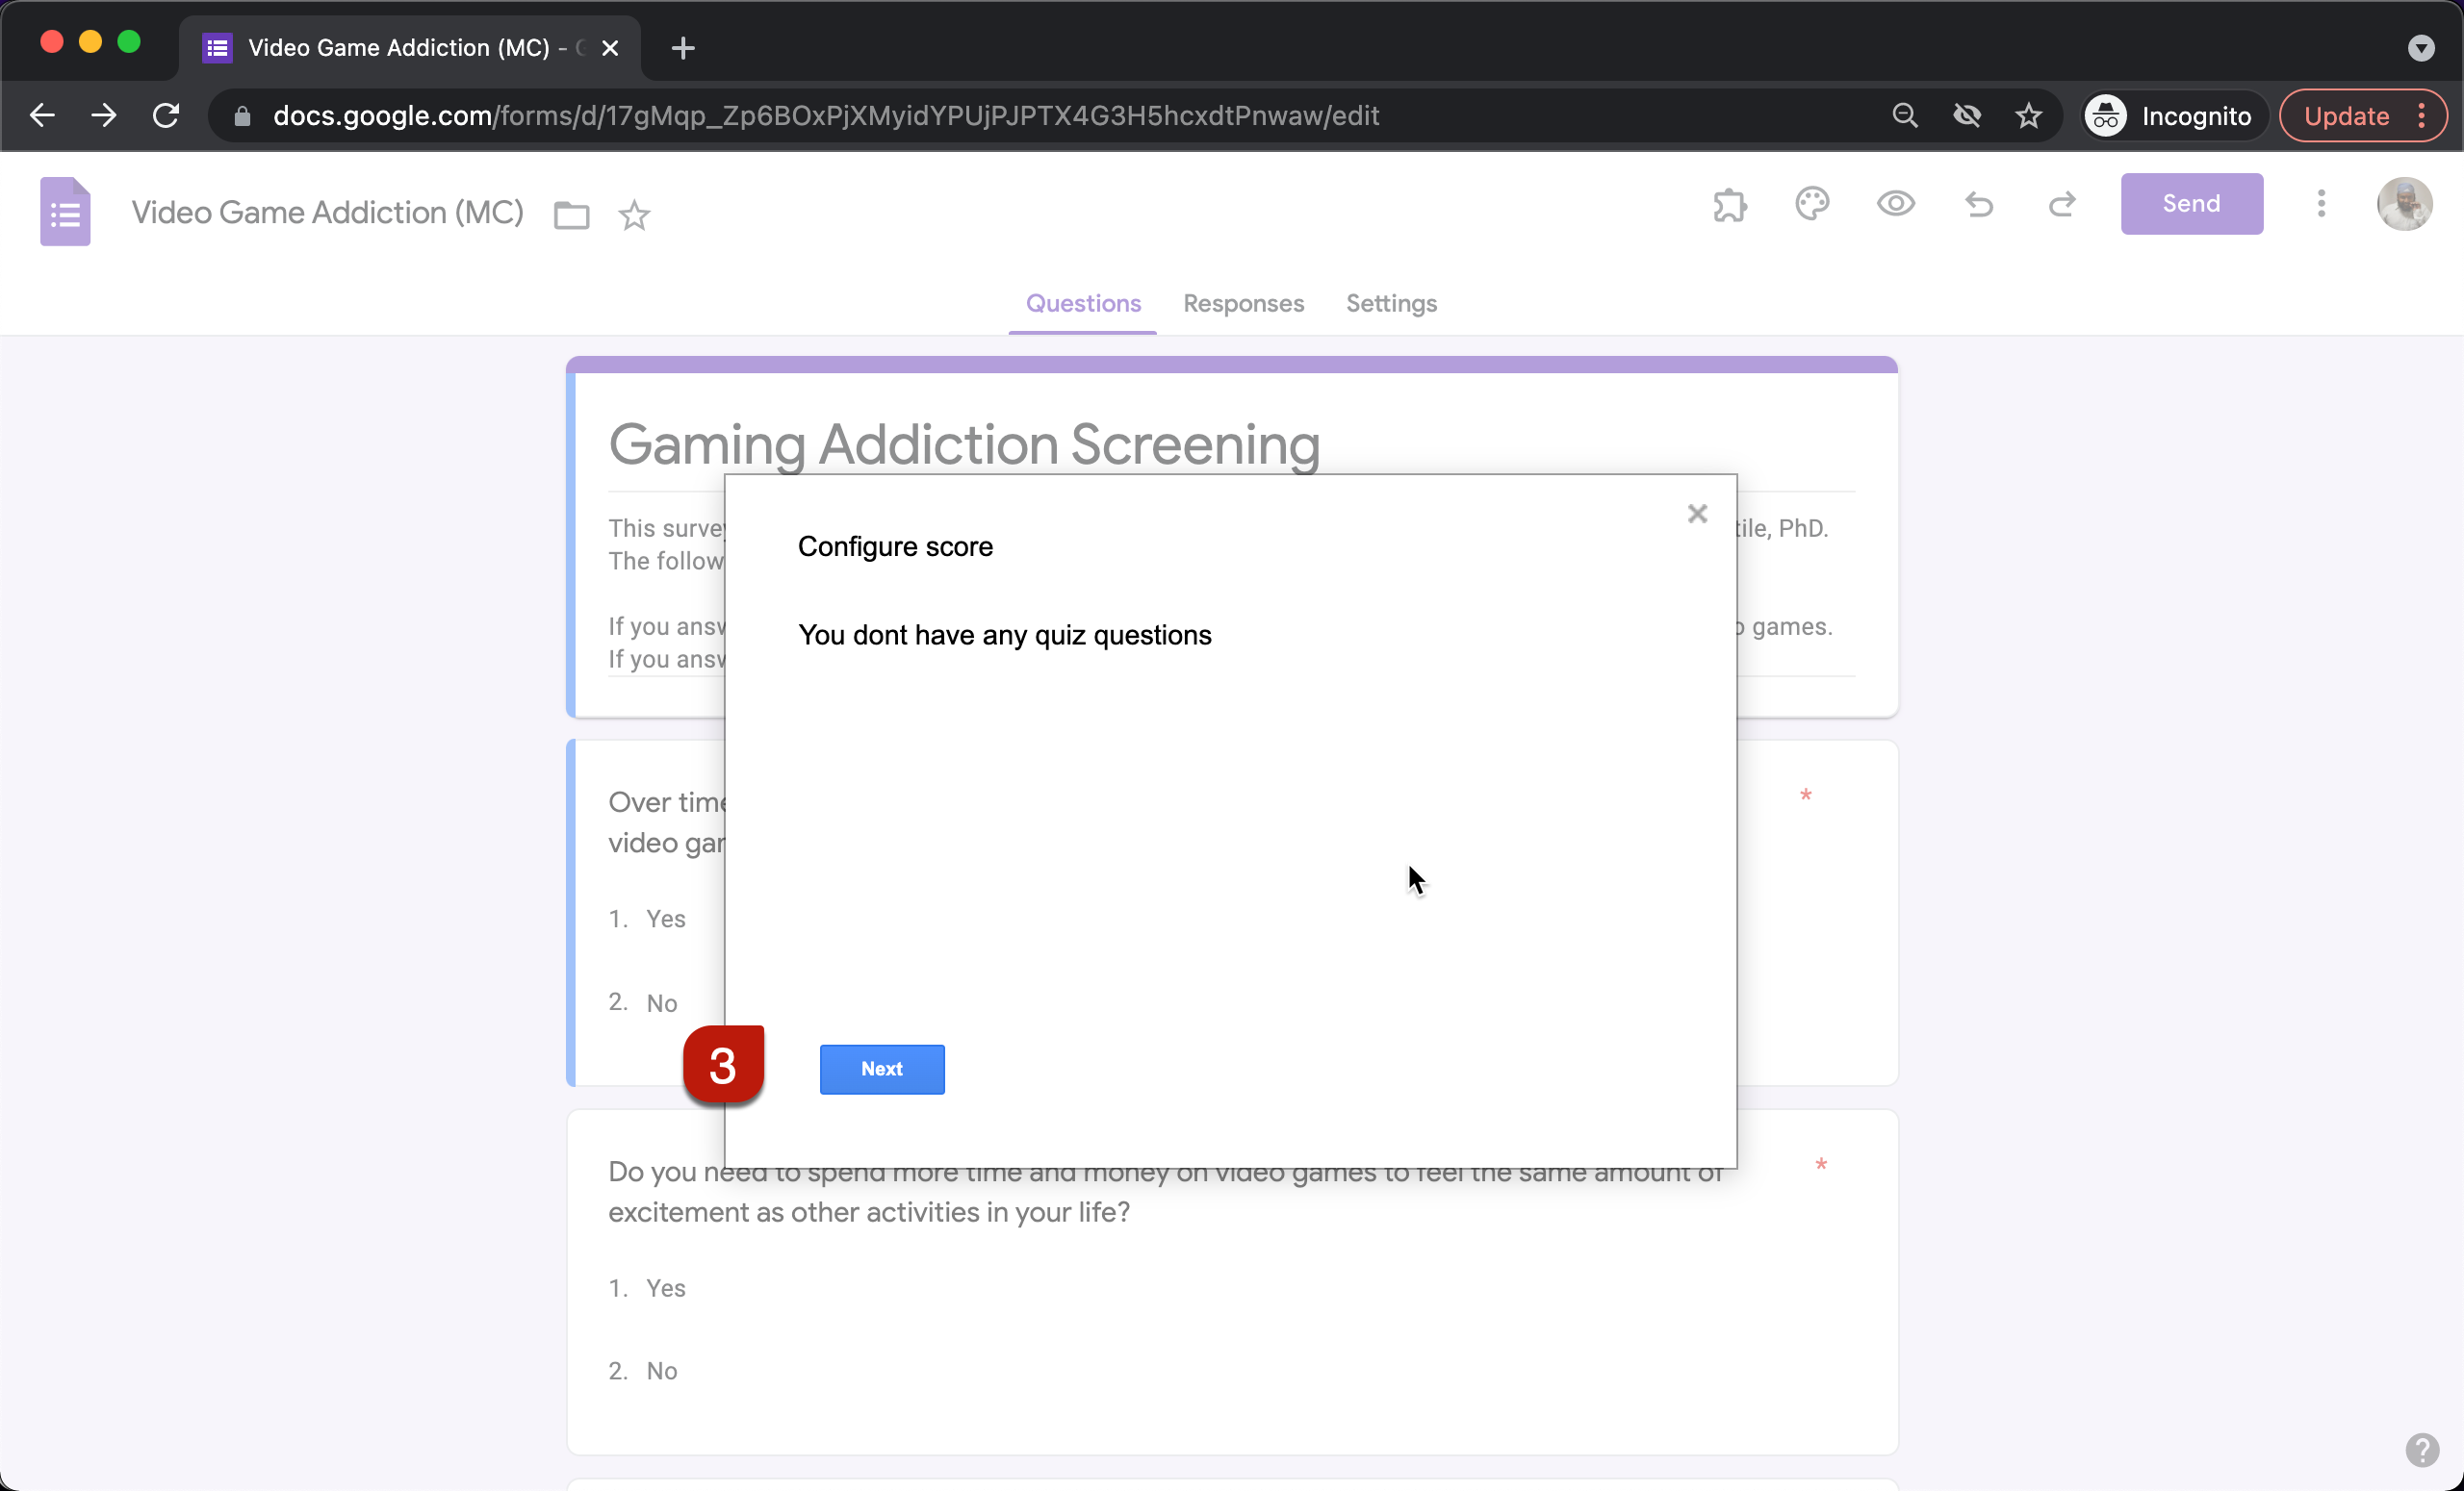Bookmark this page with star icon
2464x1491 pixels.
tap(2028, 116)
